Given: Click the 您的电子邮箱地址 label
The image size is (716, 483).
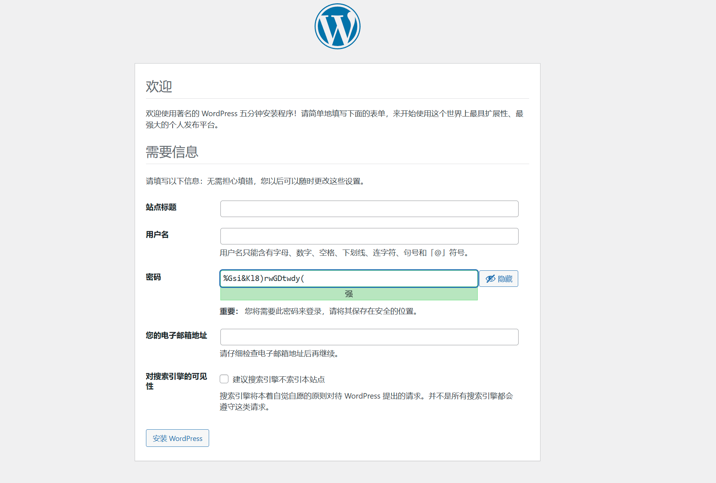Looking at the screenshot, I should [177, 335].
